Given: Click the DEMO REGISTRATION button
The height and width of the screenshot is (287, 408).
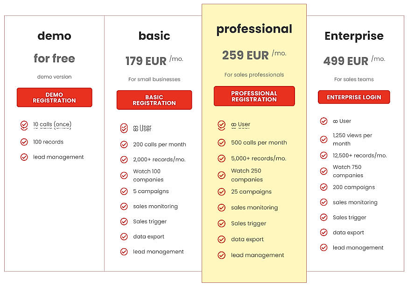Looking at the screenshot, I should (x=54, y=97).
